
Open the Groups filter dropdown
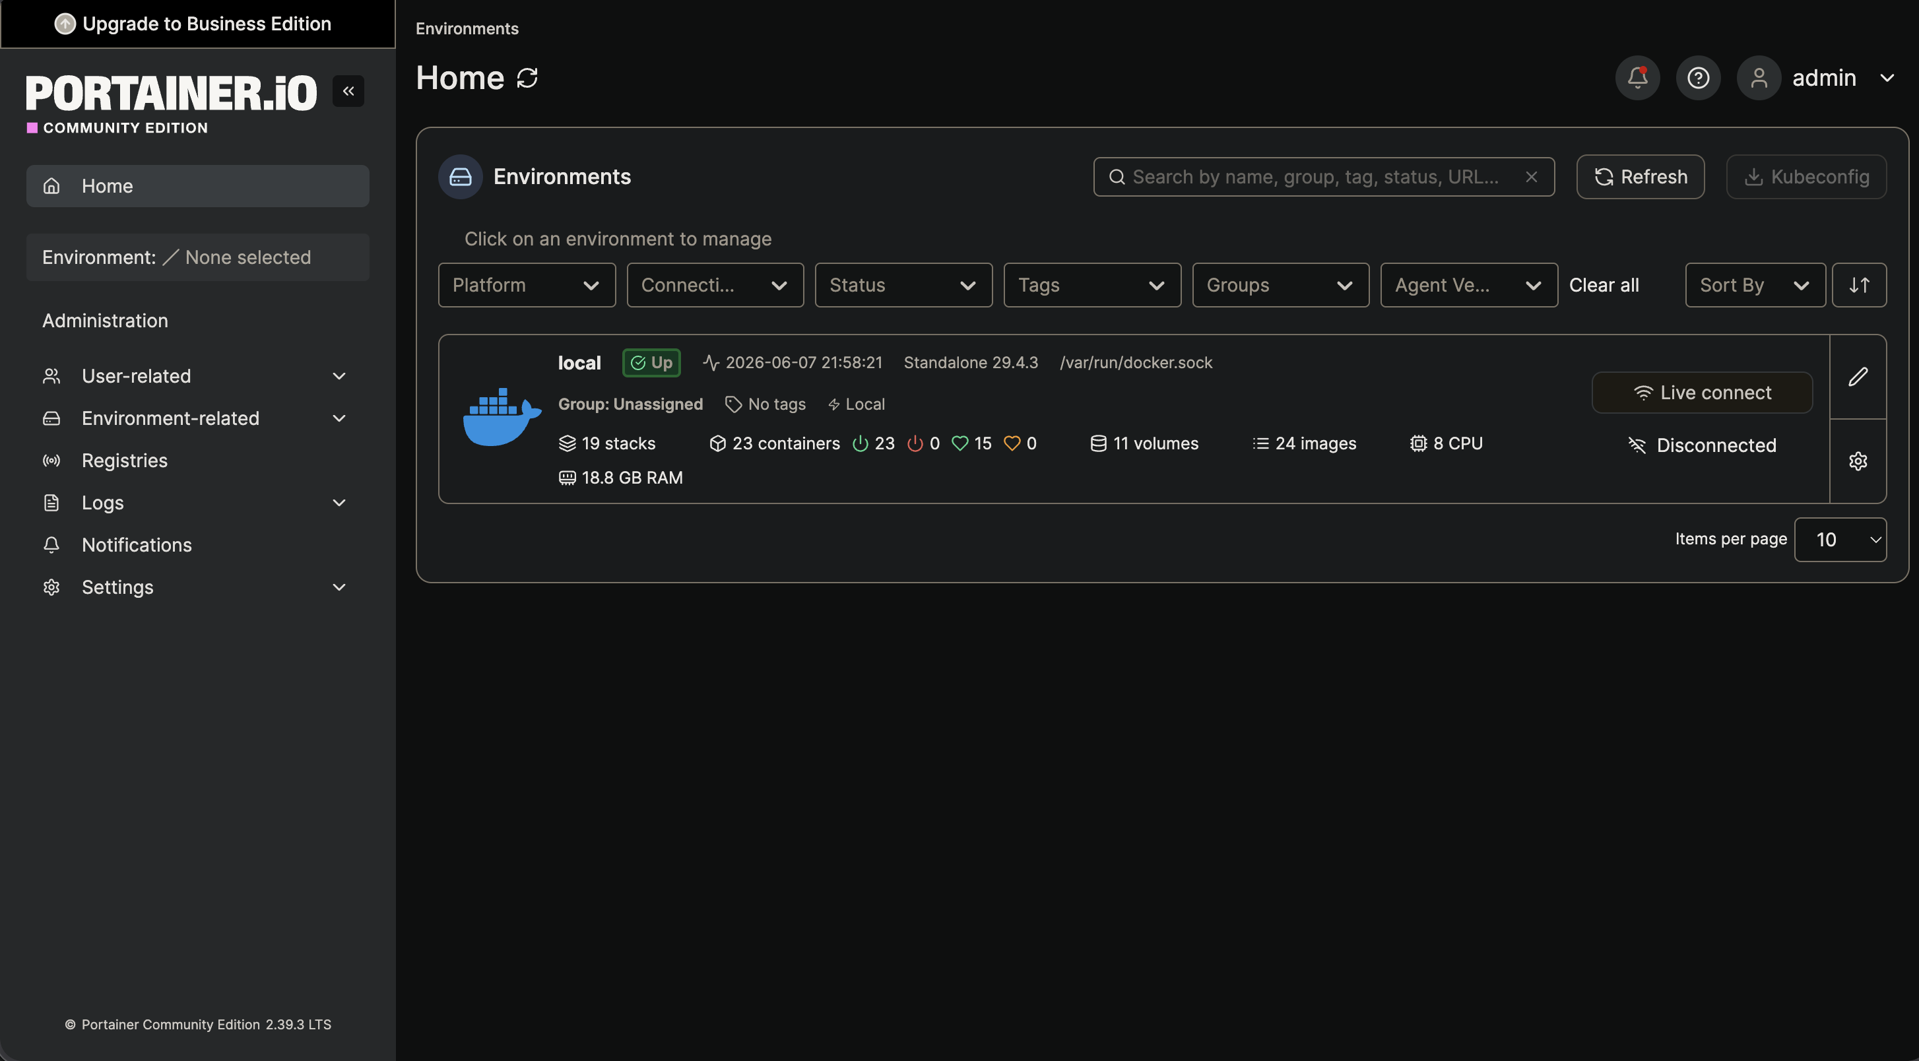(x=1281, y=284)
